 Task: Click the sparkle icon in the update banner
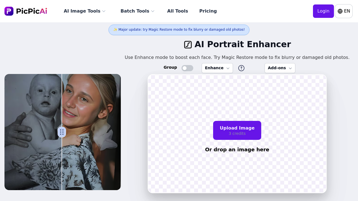pos(115,30)
